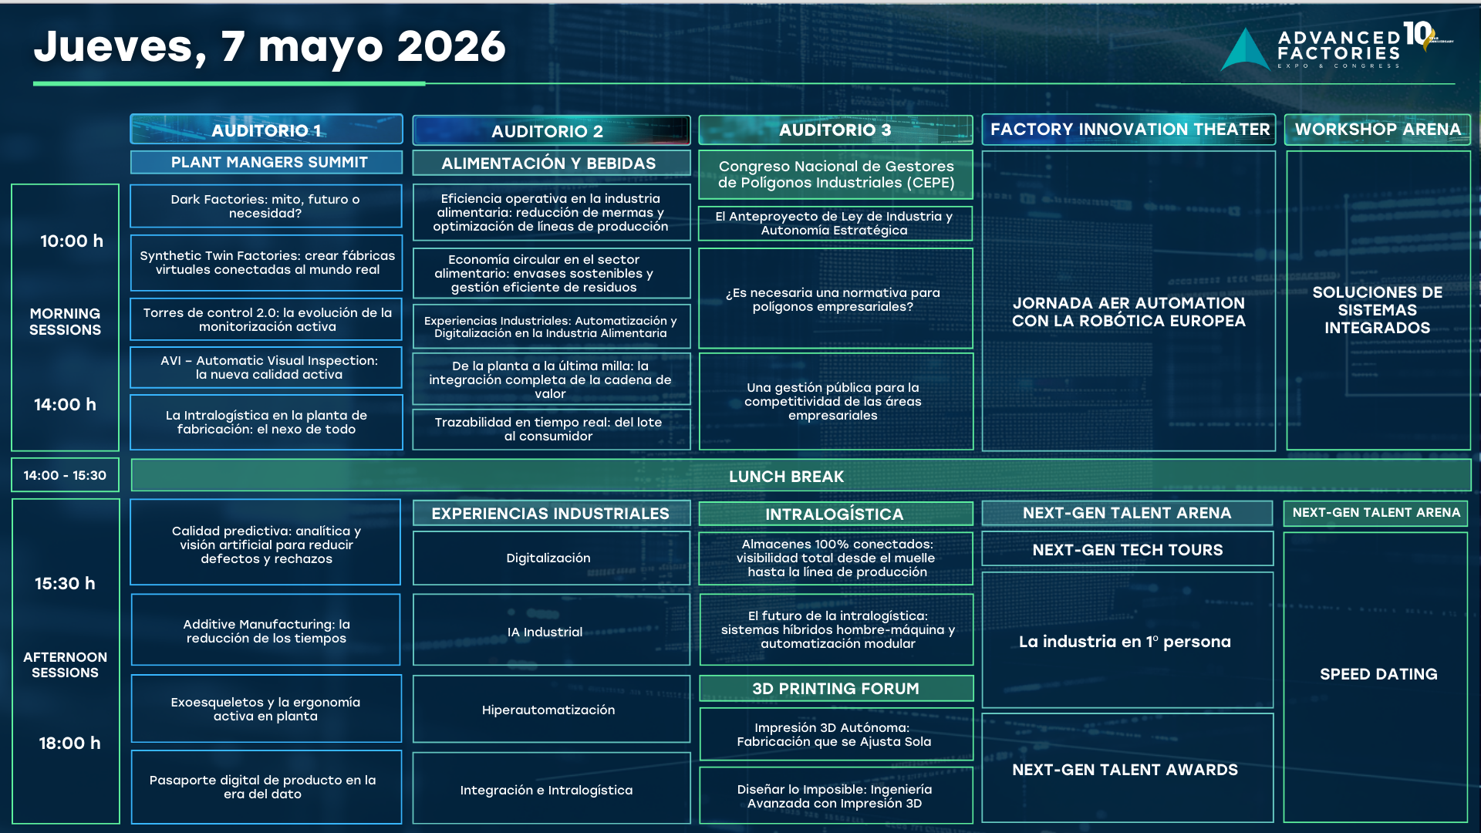Select the Auditorio 2 header tab
1481x833 pixels.
coord(551,130)
